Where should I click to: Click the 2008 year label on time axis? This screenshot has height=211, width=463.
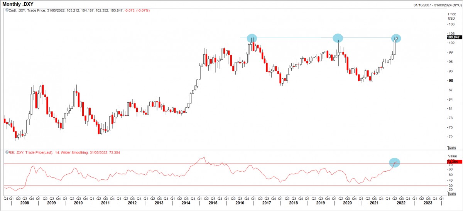pyautogui.click(x=24, y=203)
